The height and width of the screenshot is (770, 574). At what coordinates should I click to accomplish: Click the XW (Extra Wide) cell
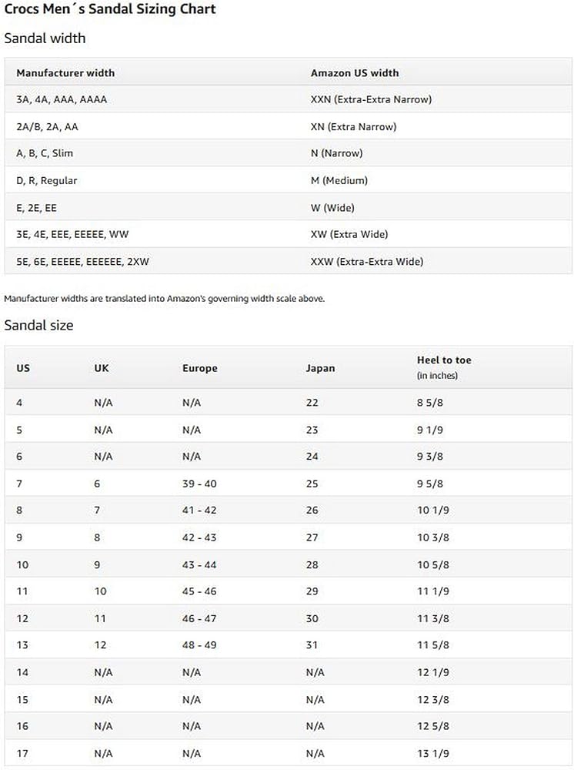pos(349,234)
